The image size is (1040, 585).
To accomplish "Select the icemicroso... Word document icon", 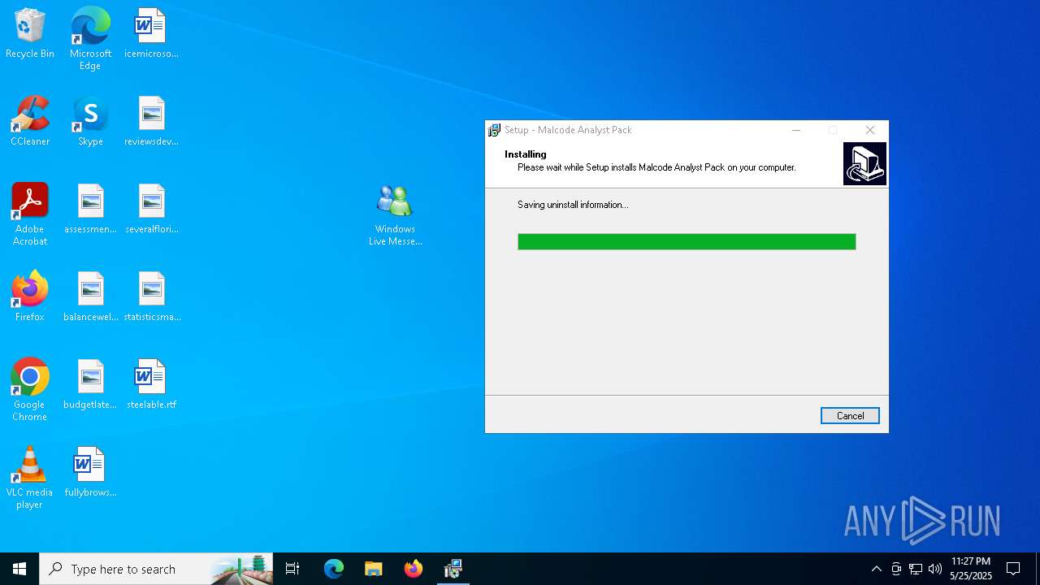I will pyautogui.click(x=151, y=34).
